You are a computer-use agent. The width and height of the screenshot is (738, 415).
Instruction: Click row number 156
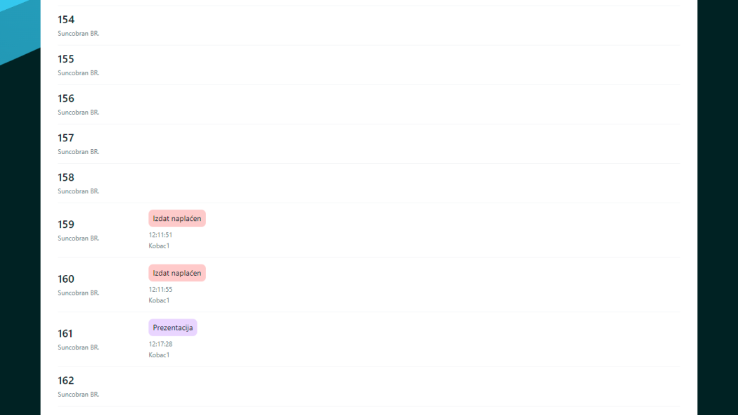coord(66,98)
